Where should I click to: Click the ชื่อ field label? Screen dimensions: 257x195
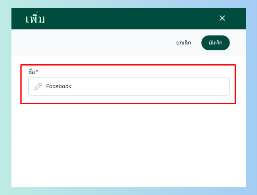coord(32,72)
